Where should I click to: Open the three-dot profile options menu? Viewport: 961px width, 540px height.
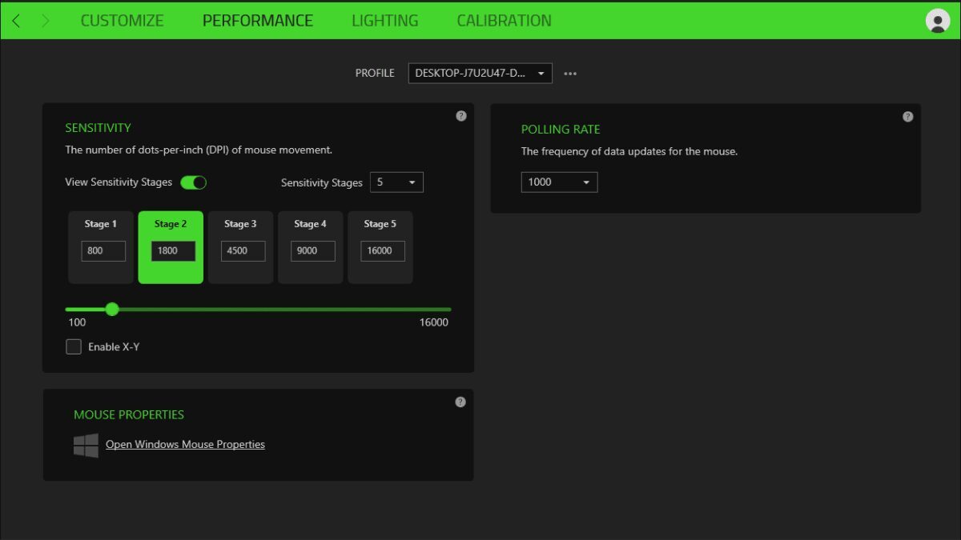pos(570,74)
